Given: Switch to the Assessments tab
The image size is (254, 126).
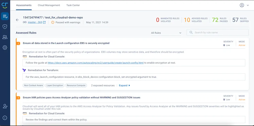Looking at the screenshot, I should [x=24, y=5].
